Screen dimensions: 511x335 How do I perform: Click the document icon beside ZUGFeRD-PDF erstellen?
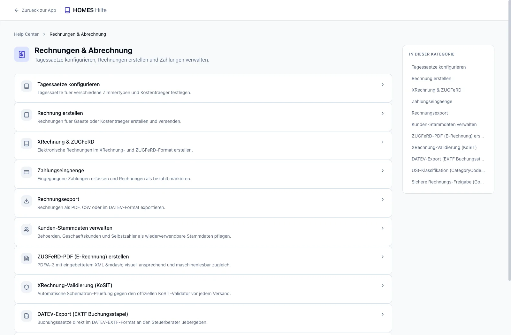click(x=27, y=258)
